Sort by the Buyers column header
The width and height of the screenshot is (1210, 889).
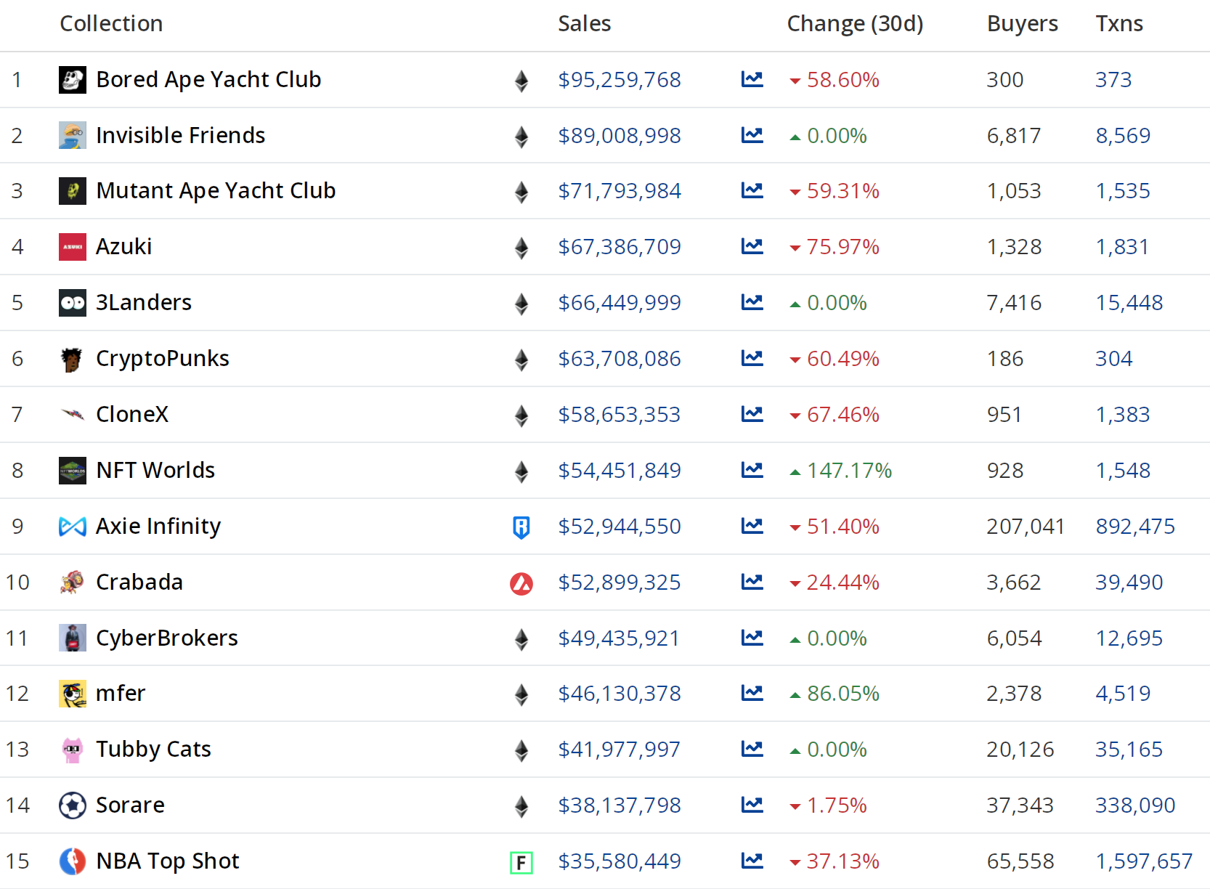1022,23
